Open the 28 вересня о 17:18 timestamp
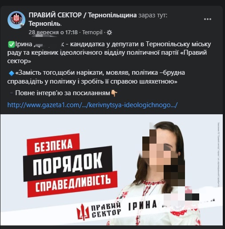Screen dimensions: 225x229 click(53, 32)
